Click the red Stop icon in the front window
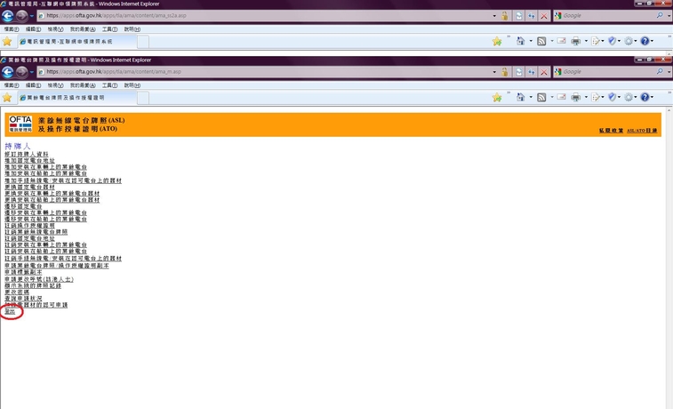This screenshot has width=673, height=409. click(543, 71)
